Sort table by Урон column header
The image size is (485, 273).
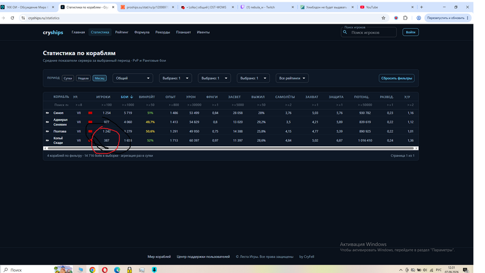191,97
